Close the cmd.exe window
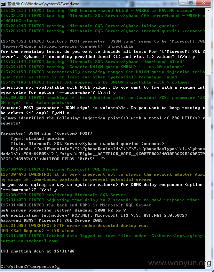 [x=203, y=3]
